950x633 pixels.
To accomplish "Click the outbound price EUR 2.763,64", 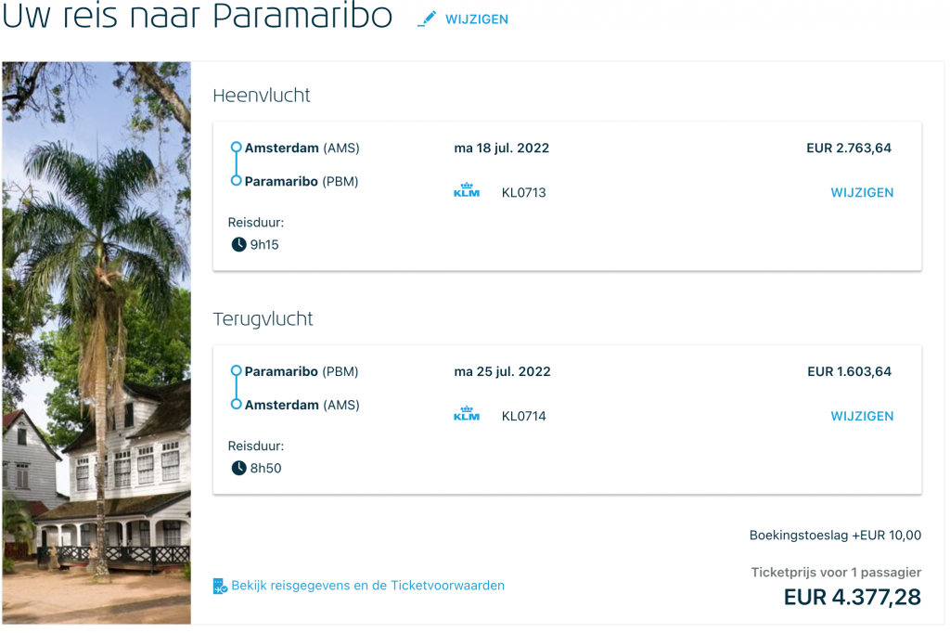I will tap(849, 149).
